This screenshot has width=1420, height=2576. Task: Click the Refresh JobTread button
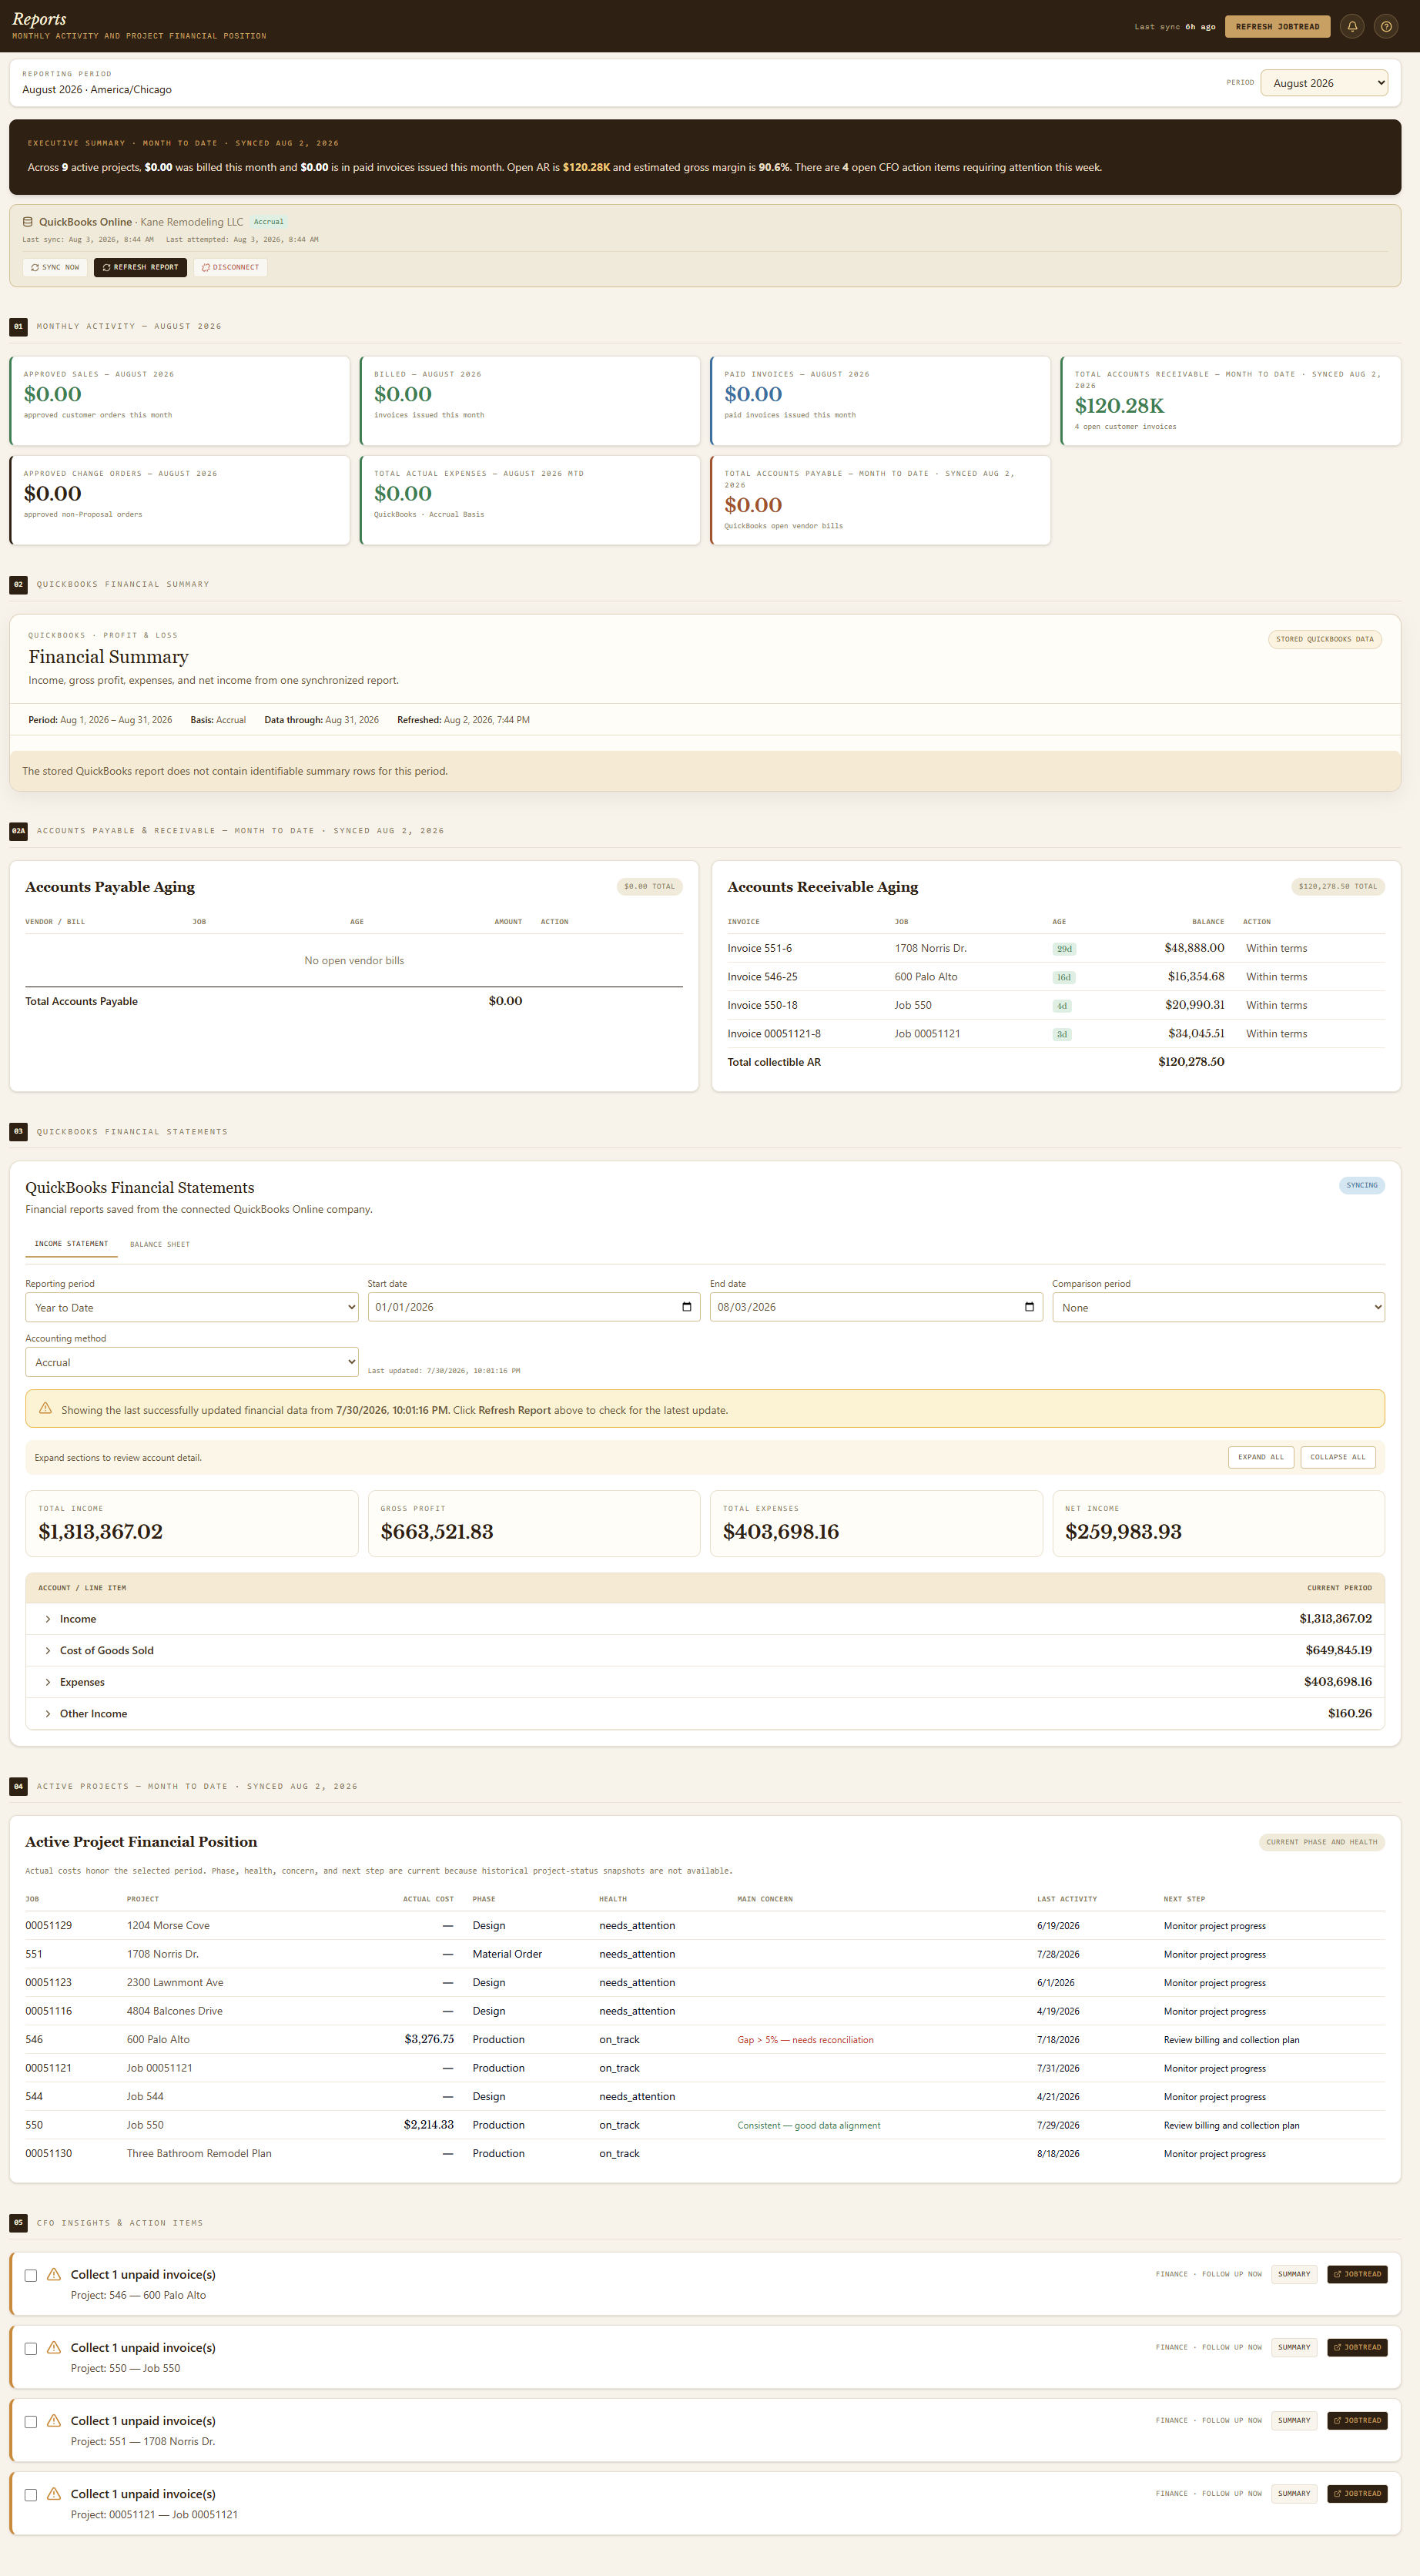tap(1277, 27)
